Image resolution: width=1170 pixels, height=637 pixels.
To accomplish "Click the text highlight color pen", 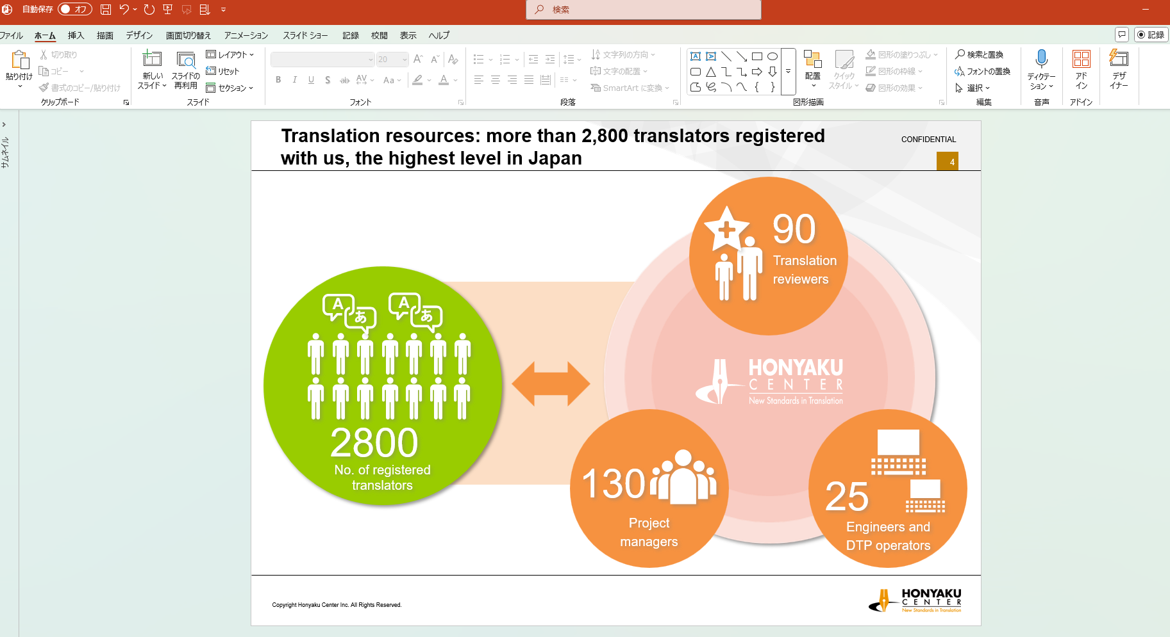I will 418,80.
